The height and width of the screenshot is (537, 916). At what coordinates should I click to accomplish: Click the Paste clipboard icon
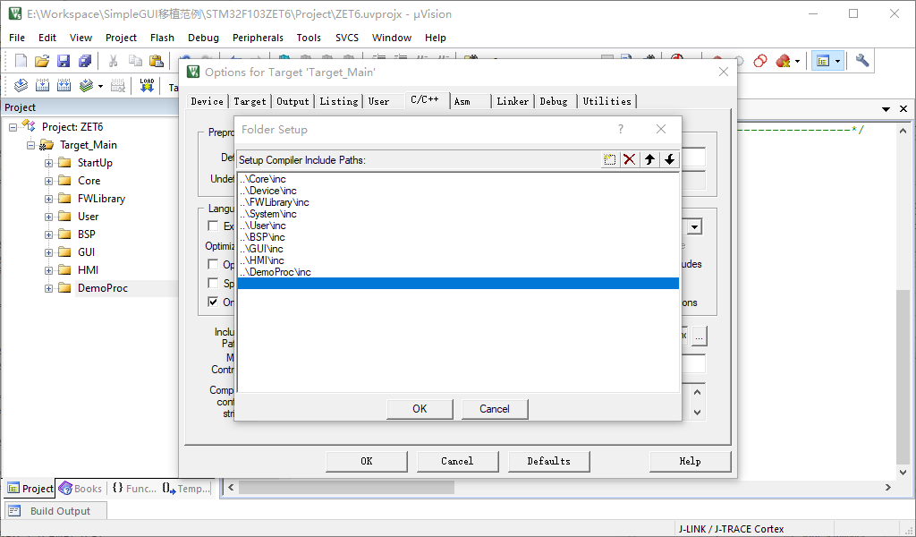(157, 61)
